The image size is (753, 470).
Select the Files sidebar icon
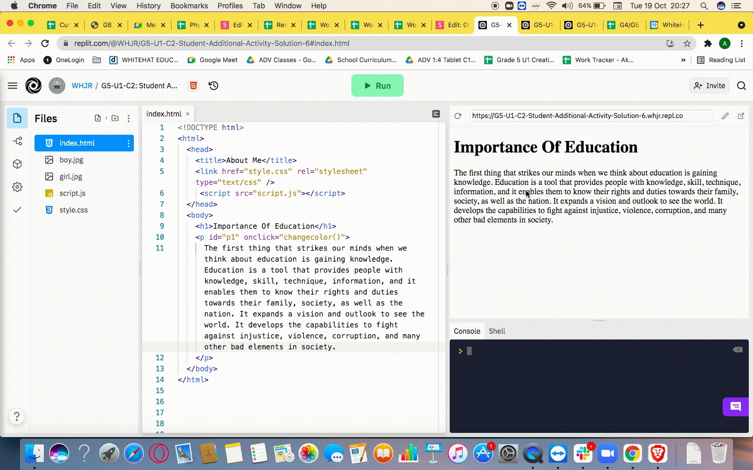(17, 118)
